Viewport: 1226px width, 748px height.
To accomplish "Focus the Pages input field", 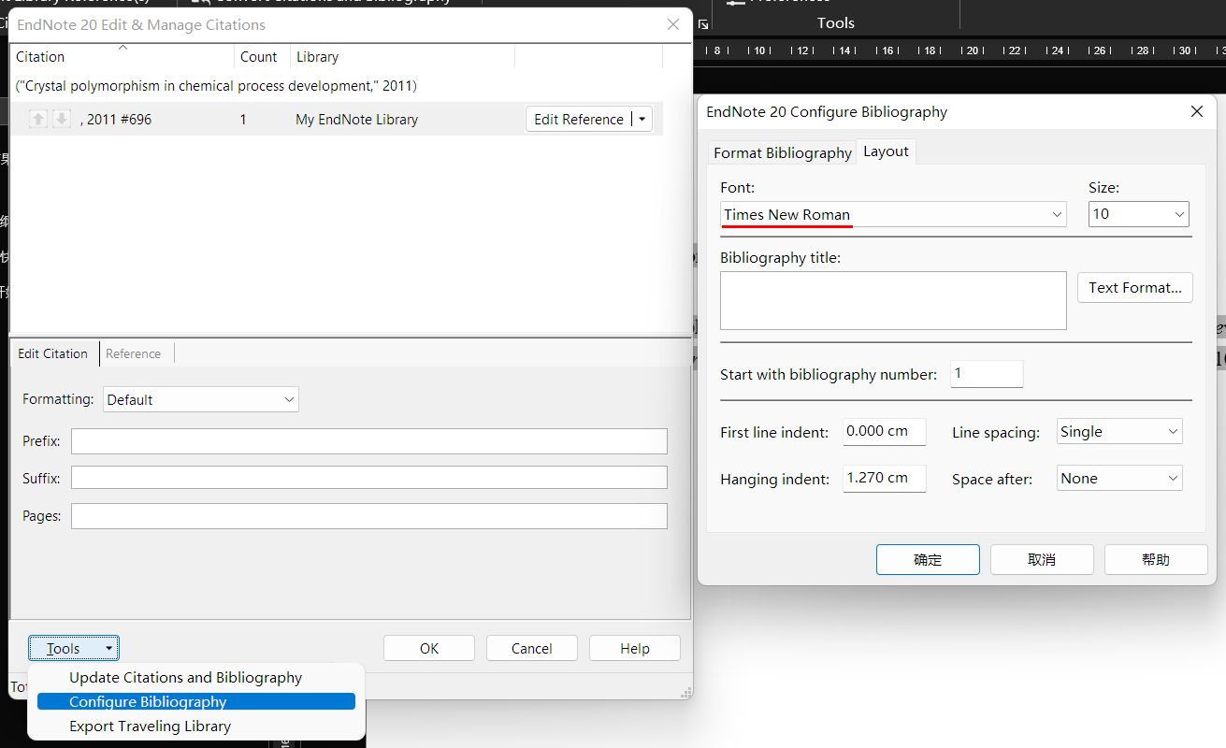I will pyautogui.click(x=369, y=516).
